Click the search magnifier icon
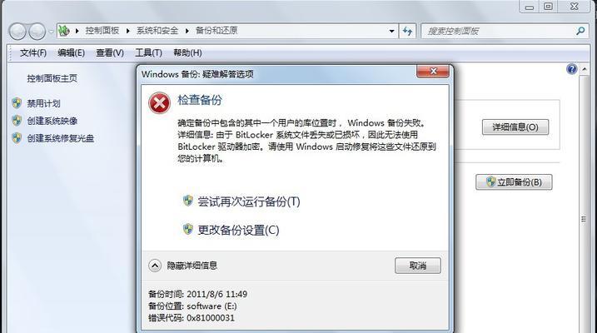 tap(580, 31)
